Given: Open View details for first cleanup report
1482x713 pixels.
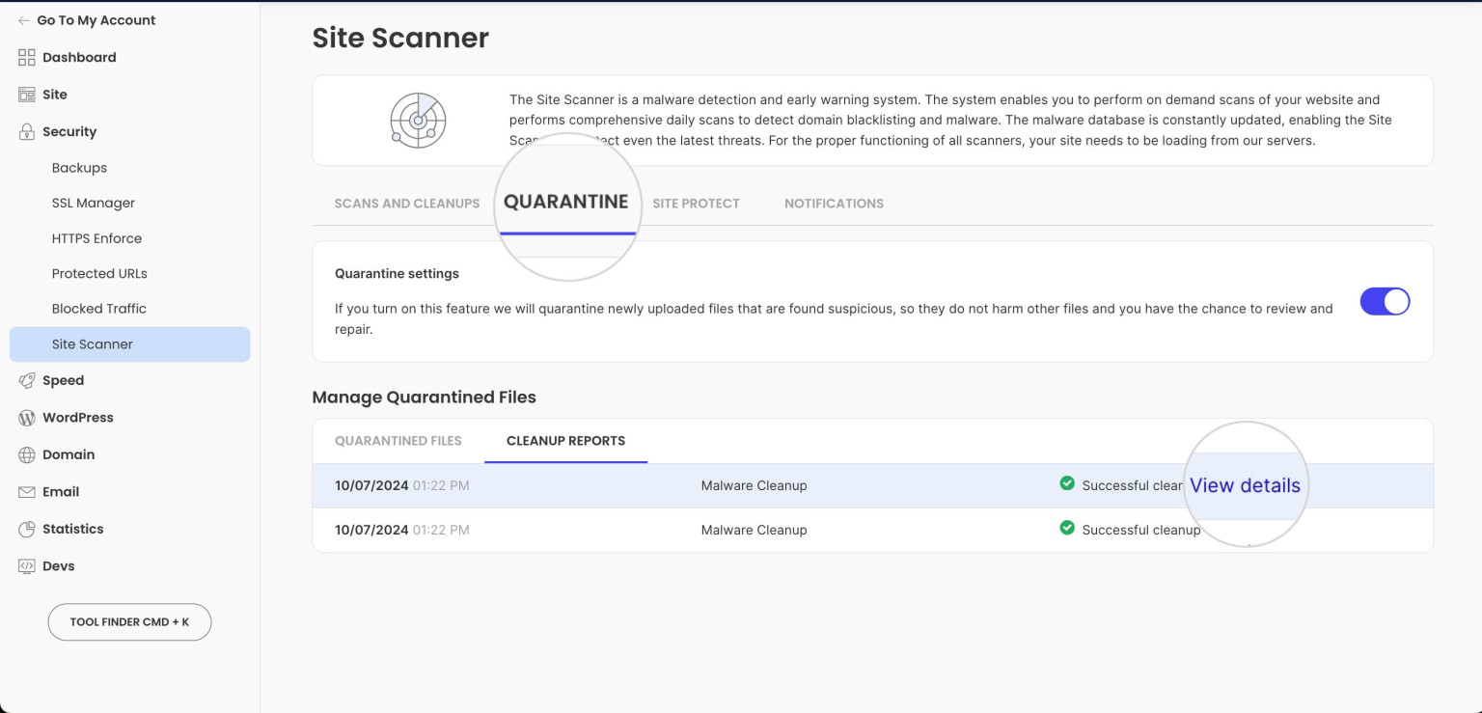Looking at the screenshot, I should [x=1245, y=485].
